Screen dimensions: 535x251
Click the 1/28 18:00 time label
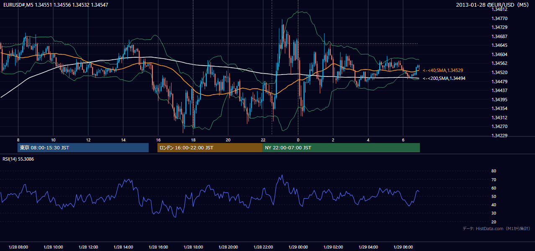coord(193,247)
